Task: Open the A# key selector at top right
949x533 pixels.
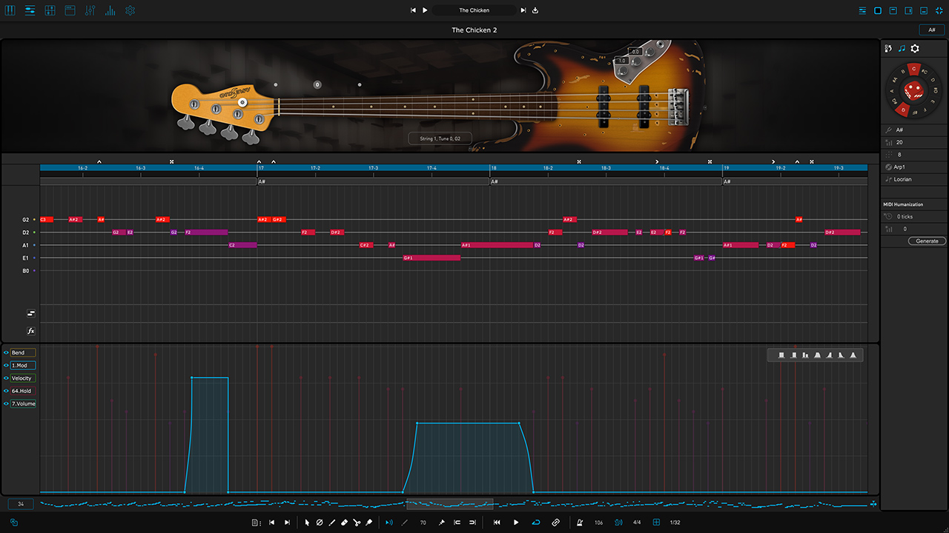Action: click(x=931, y=30)
